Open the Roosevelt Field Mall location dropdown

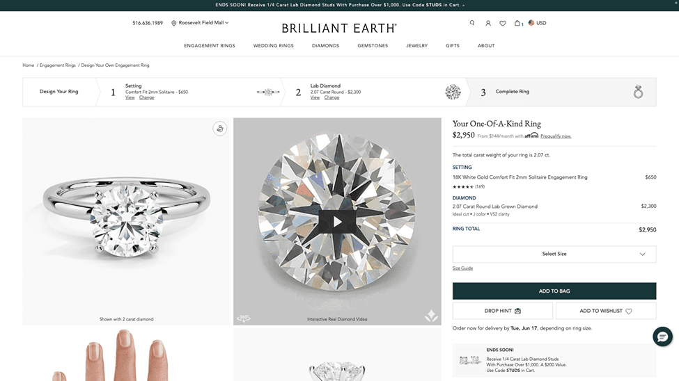pyautogui.click(x=200, y=23)
